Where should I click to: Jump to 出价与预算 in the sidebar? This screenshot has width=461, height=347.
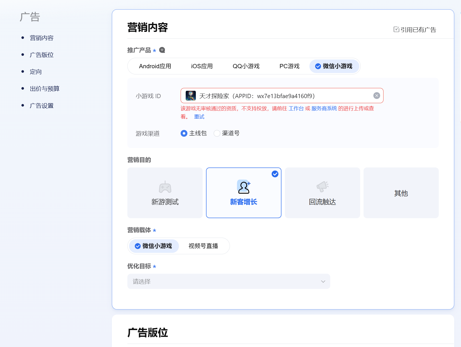pos(45,89)
